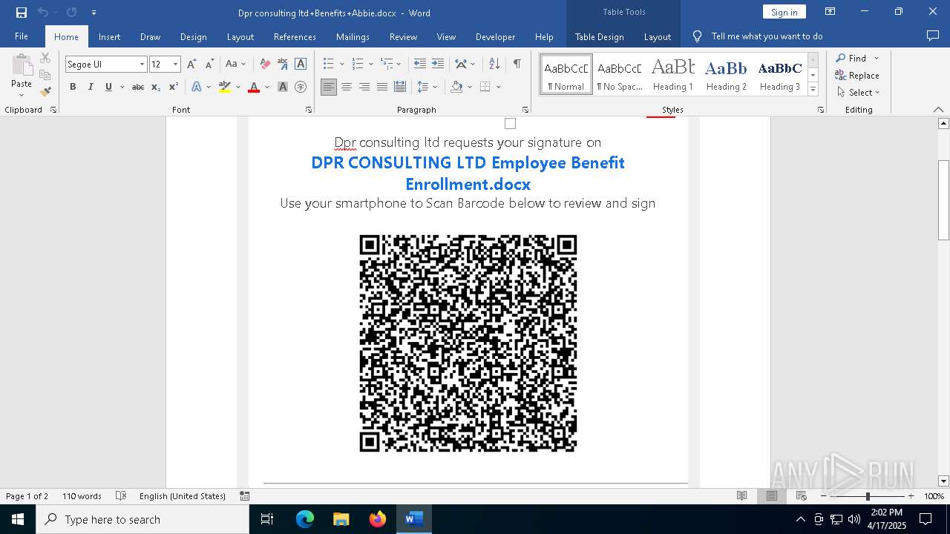The image size is (950, 534).
Task: Expand the Select menu in Editing group
Action: click(x=858, y=93)
